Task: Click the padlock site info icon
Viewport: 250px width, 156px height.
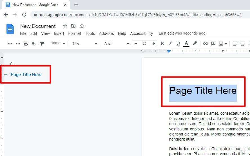Action: [x=35, y=15]
